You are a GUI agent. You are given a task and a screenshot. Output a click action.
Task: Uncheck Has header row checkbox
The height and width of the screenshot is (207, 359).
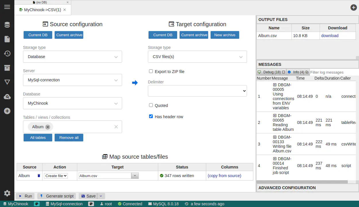pyautogui.click(x=151, y=116)
